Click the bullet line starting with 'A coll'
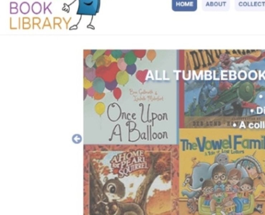This screenshot has height=215, width=265. coord(249,125)
